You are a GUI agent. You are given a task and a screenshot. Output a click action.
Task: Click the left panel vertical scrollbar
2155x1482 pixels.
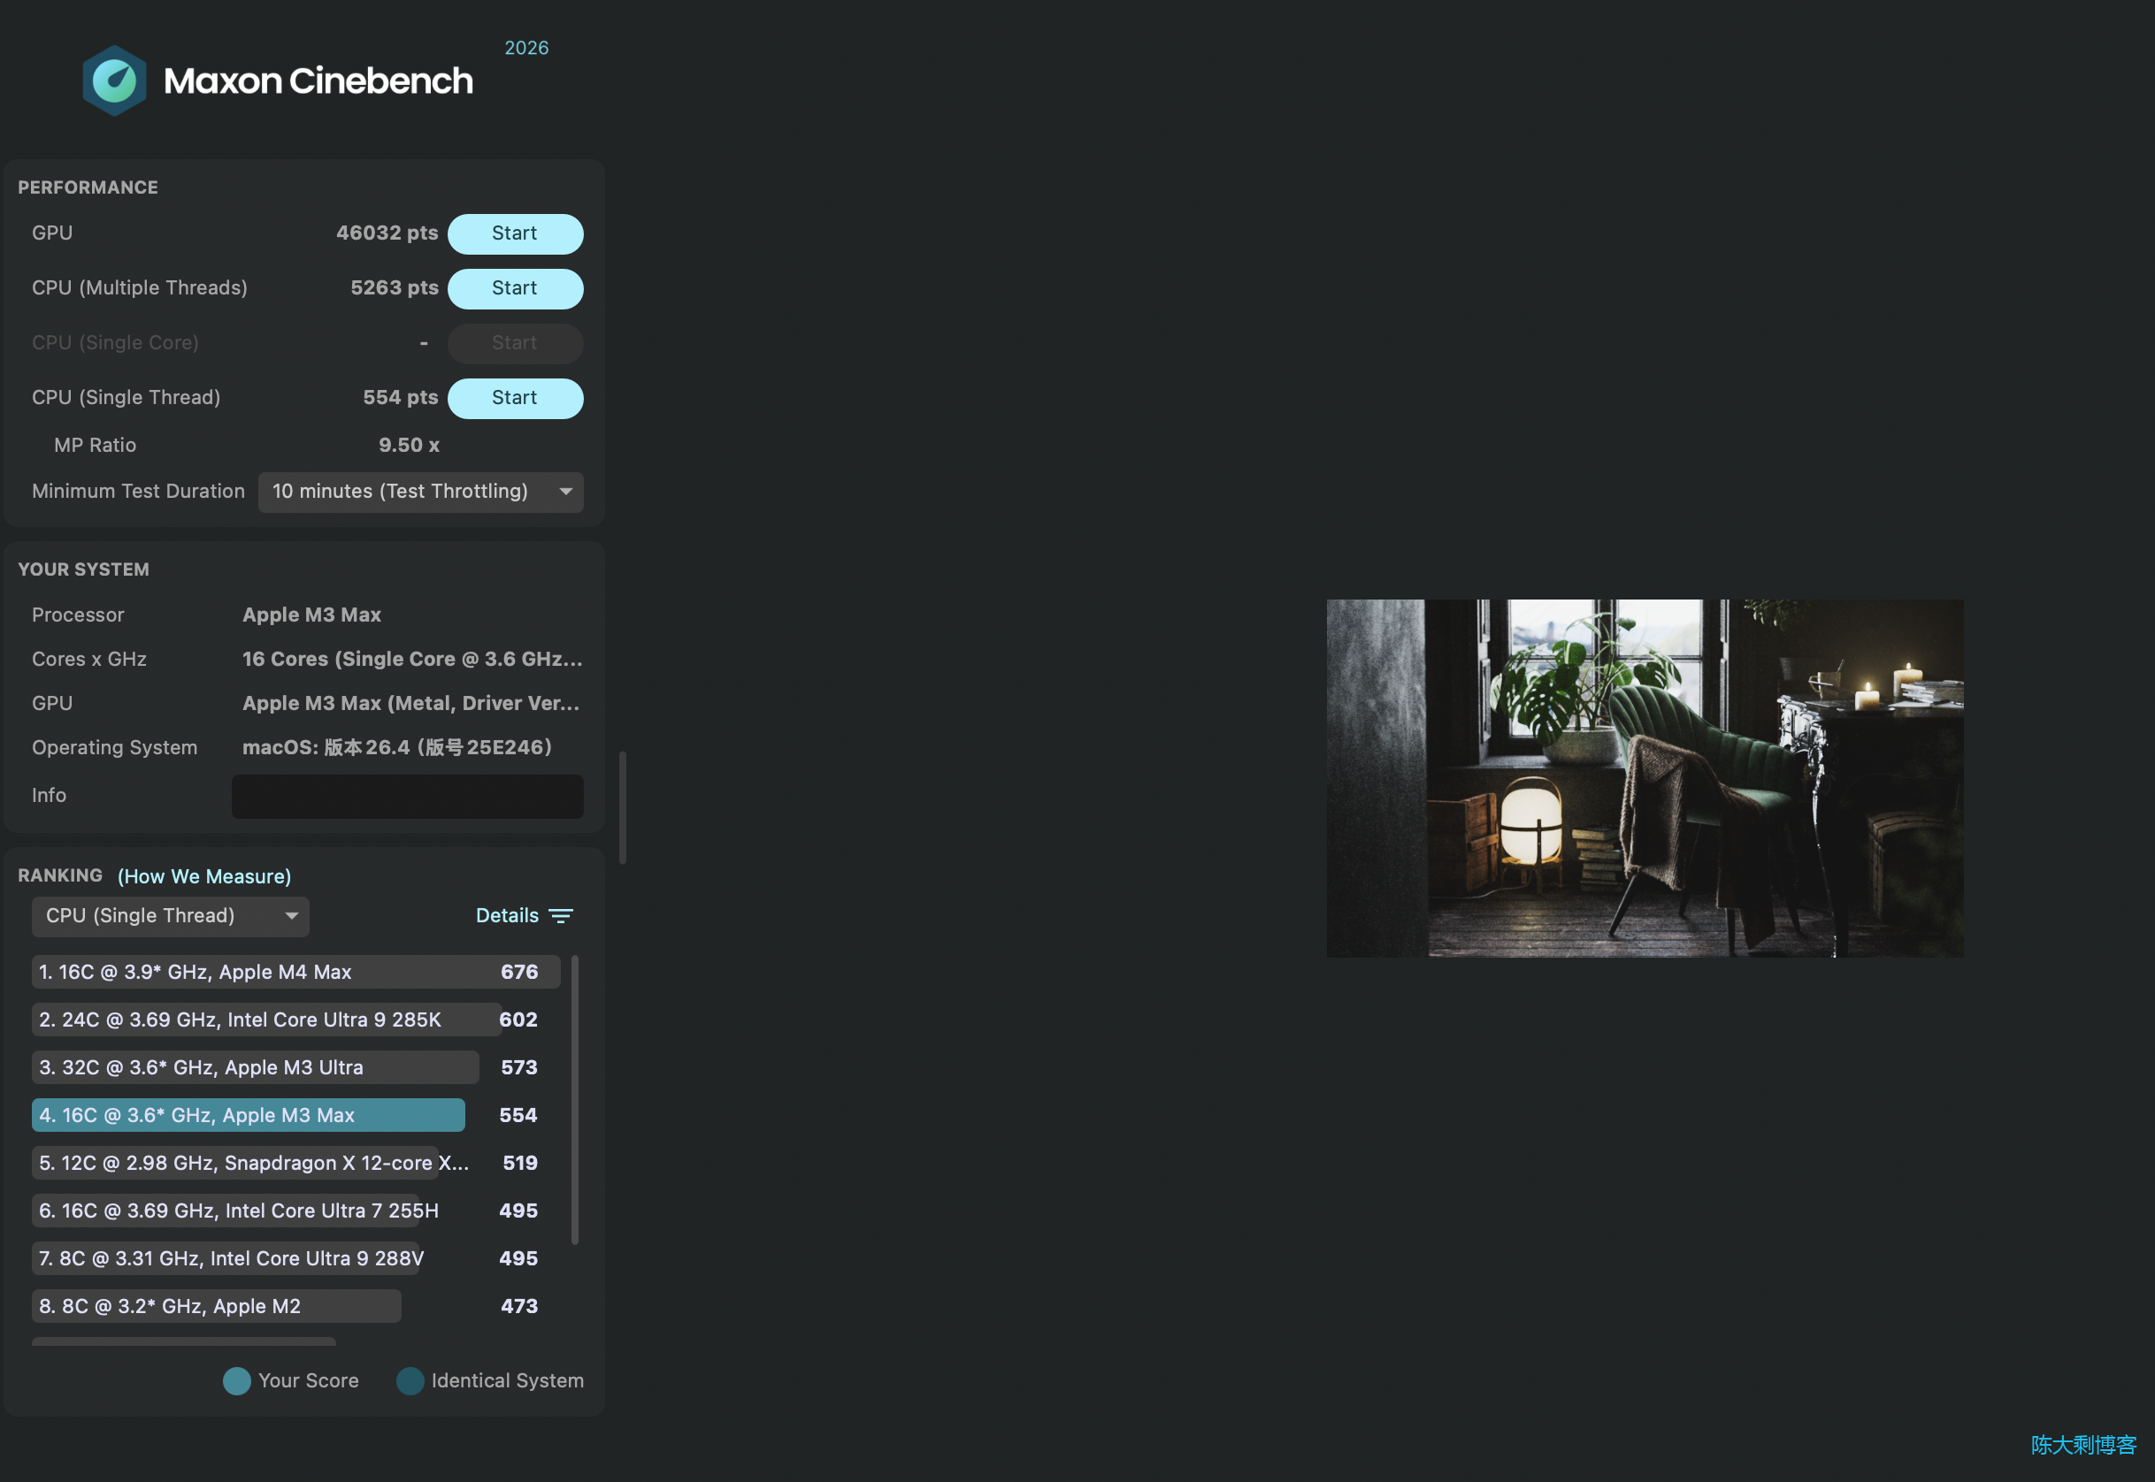tap(623, 808)
